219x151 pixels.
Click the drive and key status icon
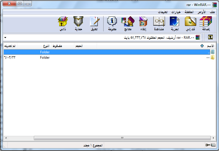point(210,145)
